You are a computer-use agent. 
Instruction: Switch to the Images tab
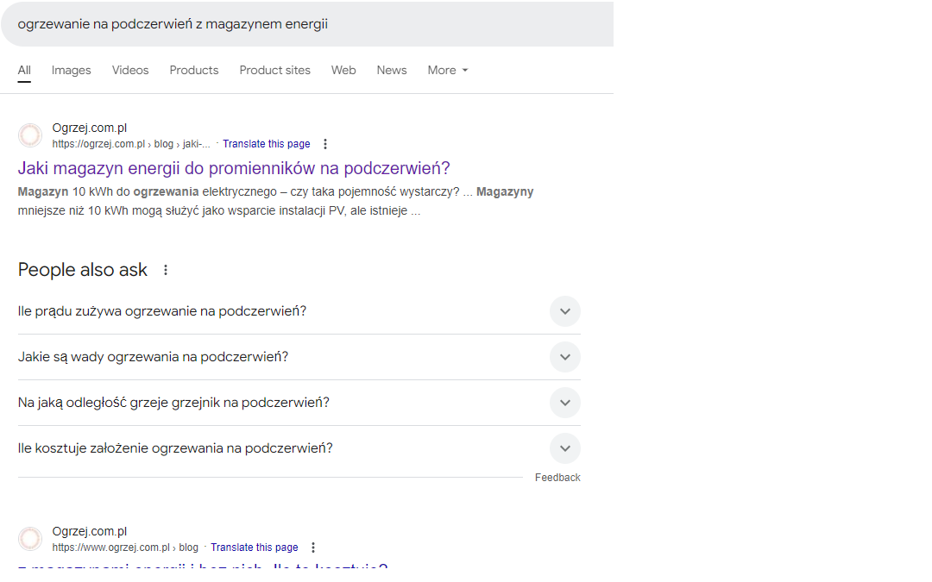tap(71, 71)
